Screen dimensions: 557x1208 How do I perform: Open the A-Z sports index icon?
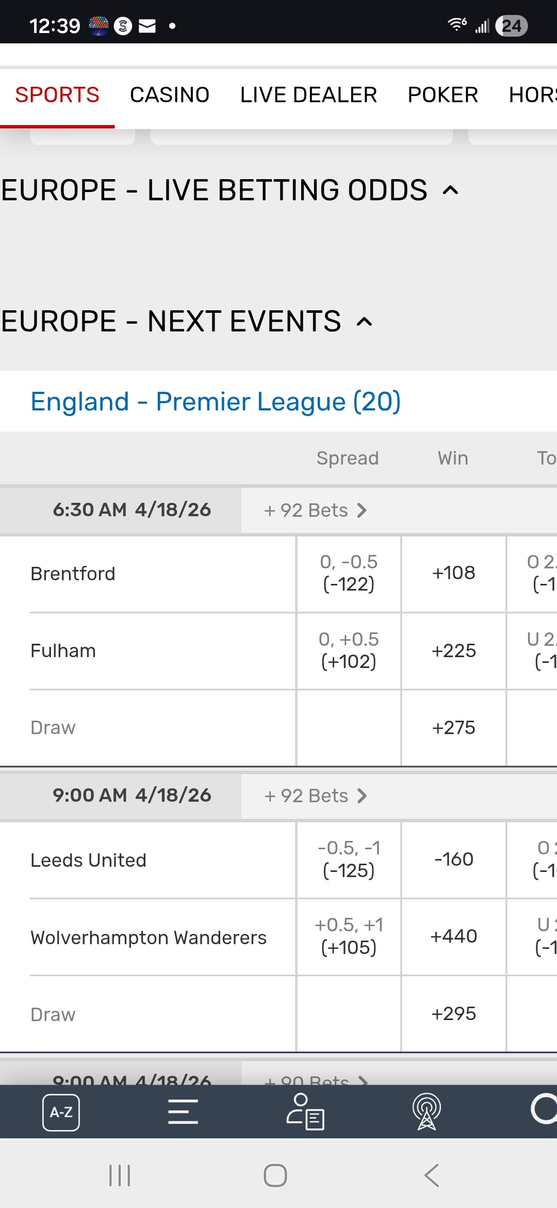tap(61, 1112)
